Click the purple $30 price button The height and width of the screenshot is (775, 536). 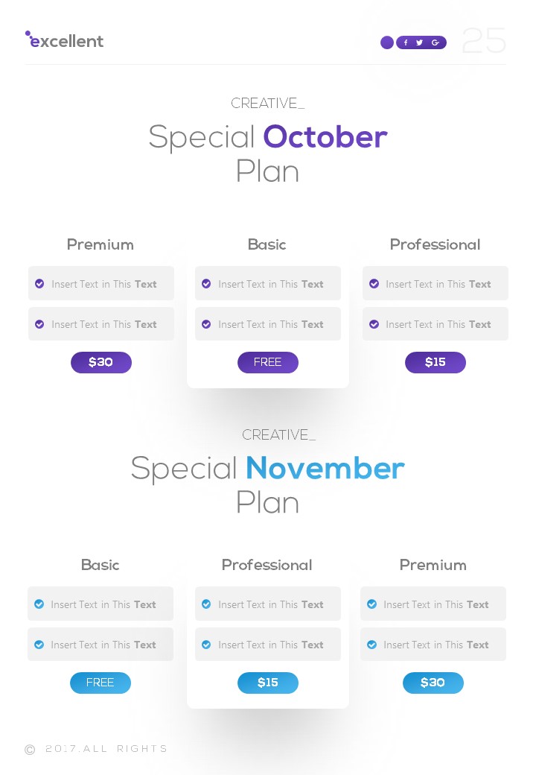(101, 363)
